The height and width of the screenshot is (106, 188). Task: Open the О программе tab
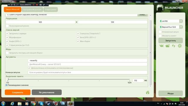[x=51, y=9]
